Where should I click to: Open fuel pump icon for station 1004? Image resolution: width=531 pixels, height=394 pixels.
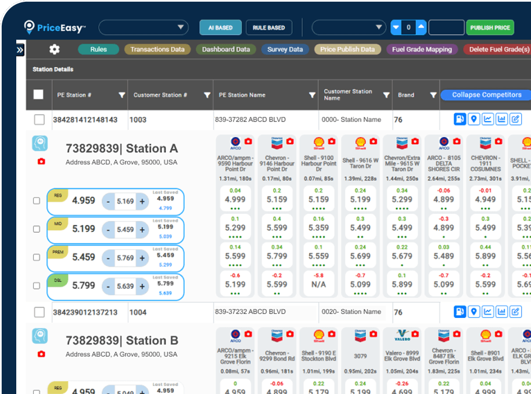pyautogui.click(x=460, y=311)
